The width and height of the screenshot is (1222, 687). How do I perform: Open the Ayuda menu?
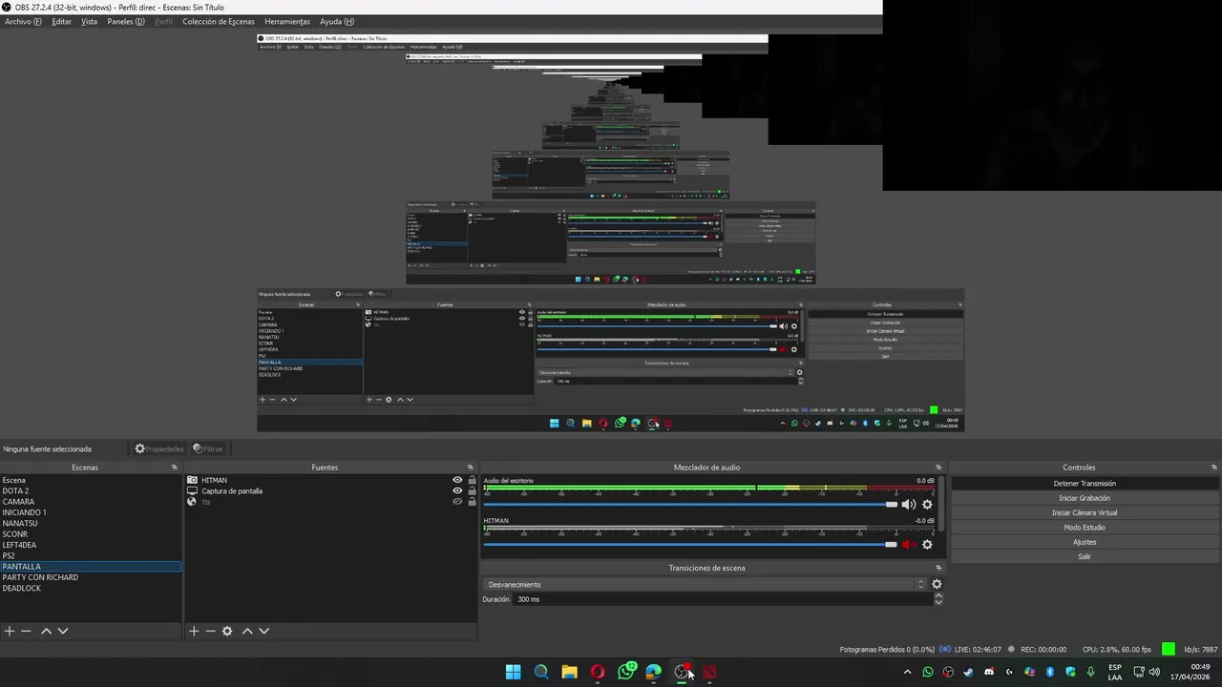pos(336,21)
